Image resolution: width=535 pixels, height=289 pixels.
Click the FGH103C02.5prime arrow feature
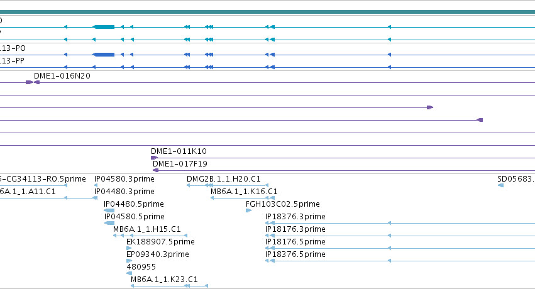pyautogui.click(x=248, y=210)
